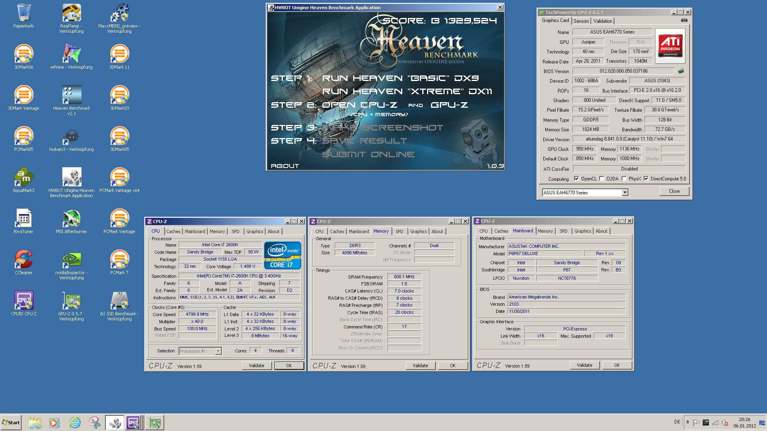
Task: Click Run Heaven "Basic" DX9
Action: tap(400, 78)
